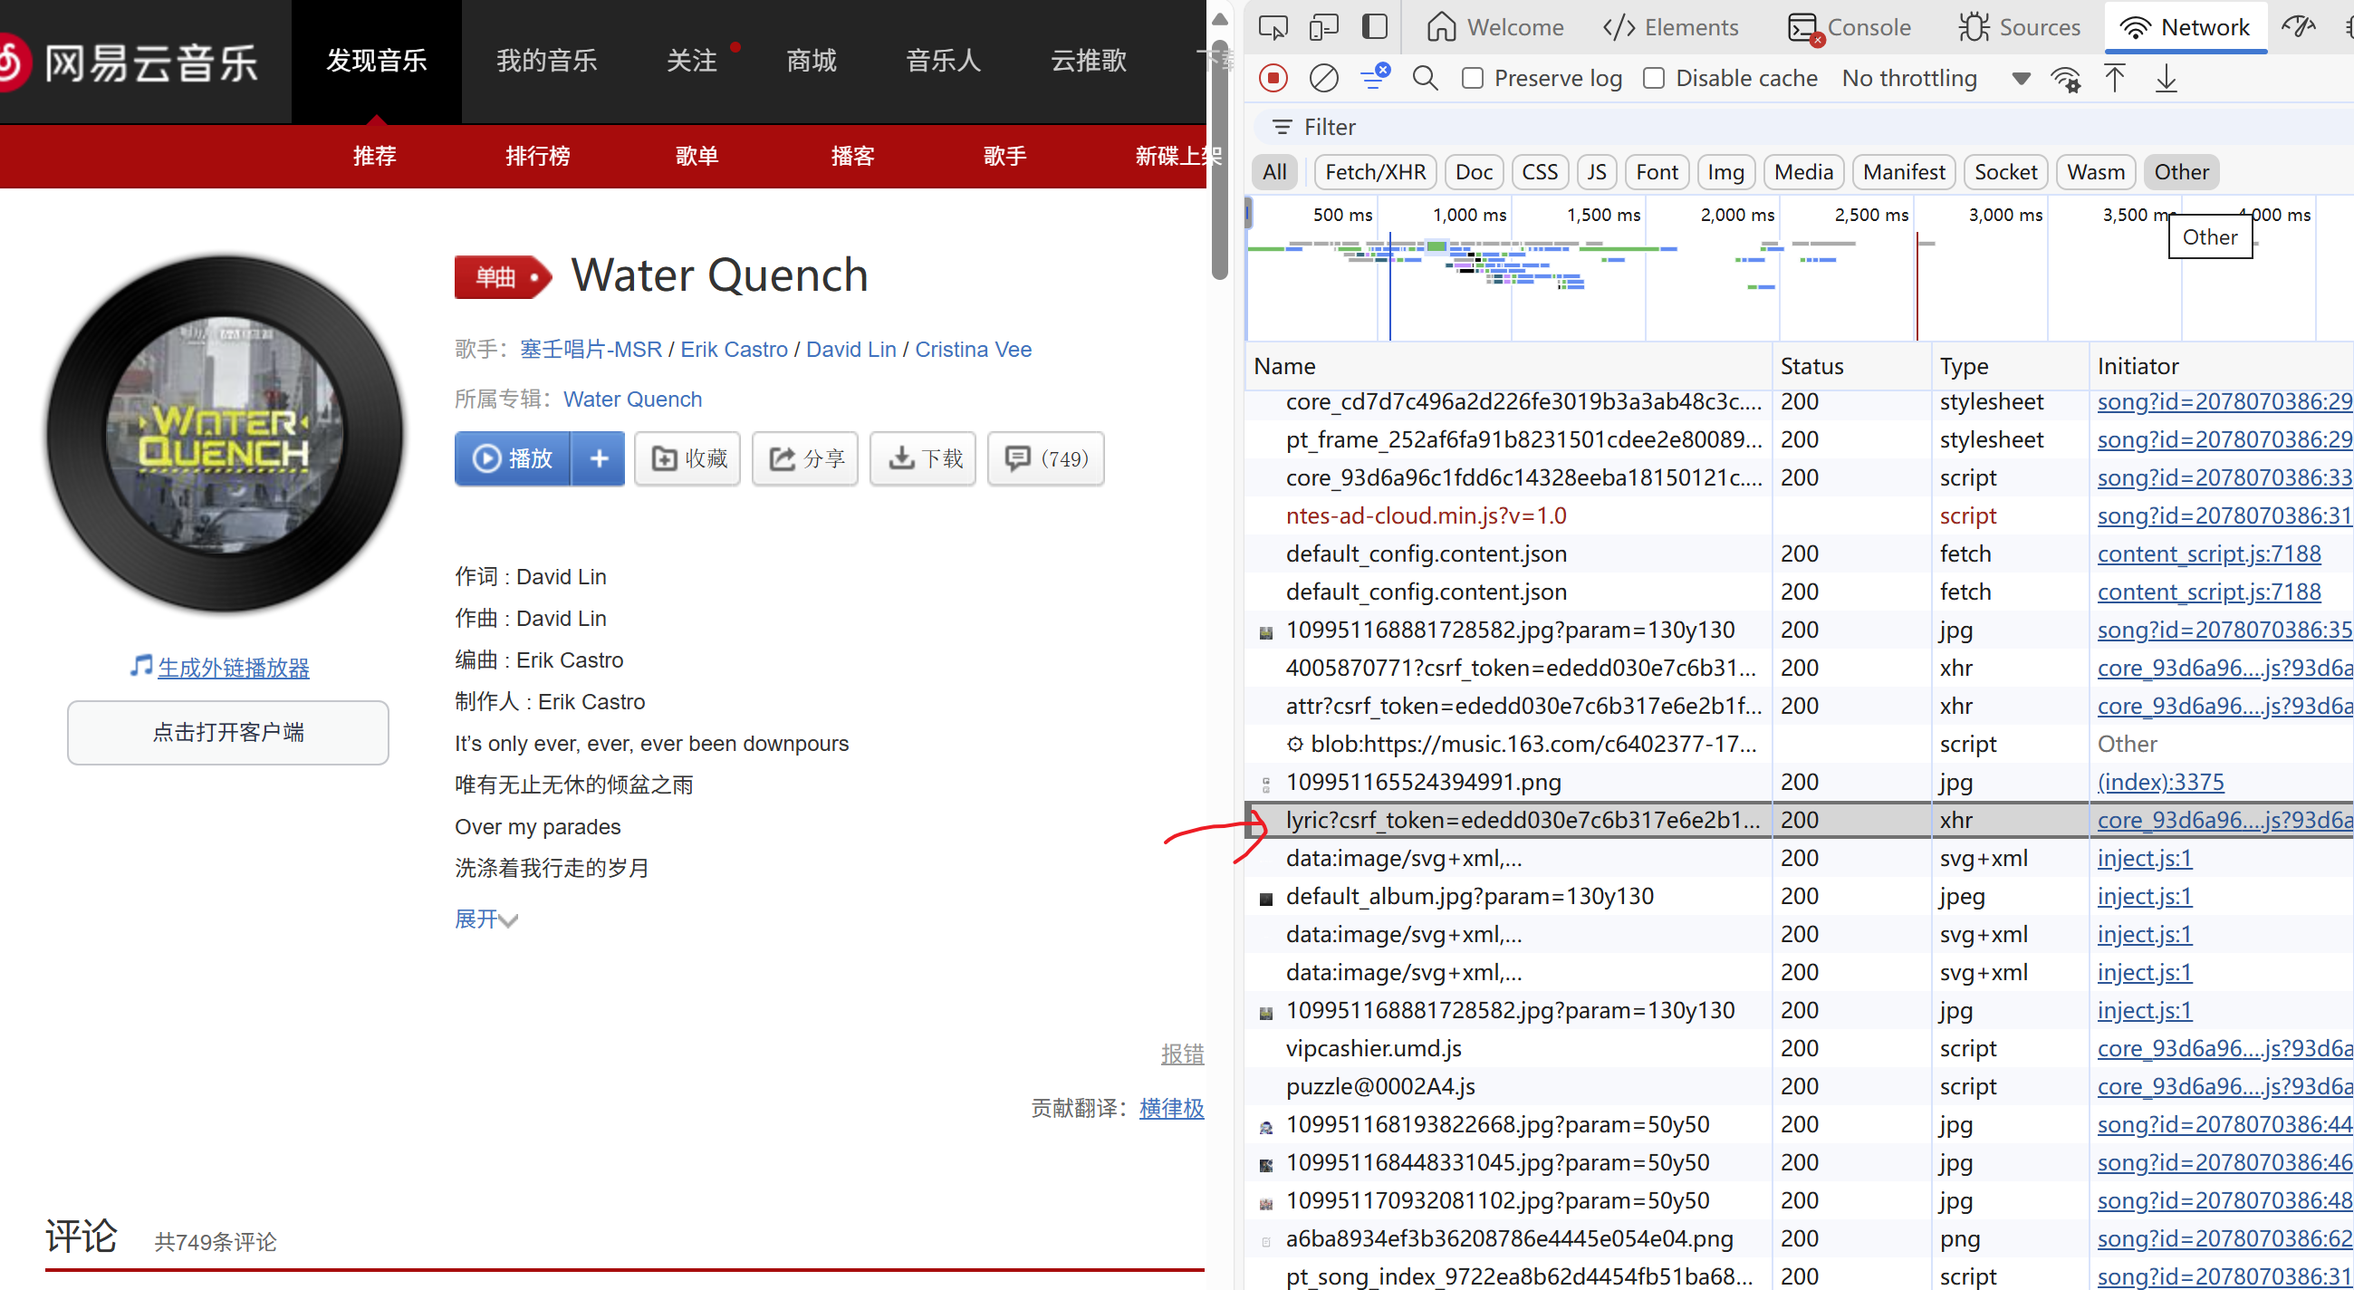Click the clear network log icon

coord(1323,79)
